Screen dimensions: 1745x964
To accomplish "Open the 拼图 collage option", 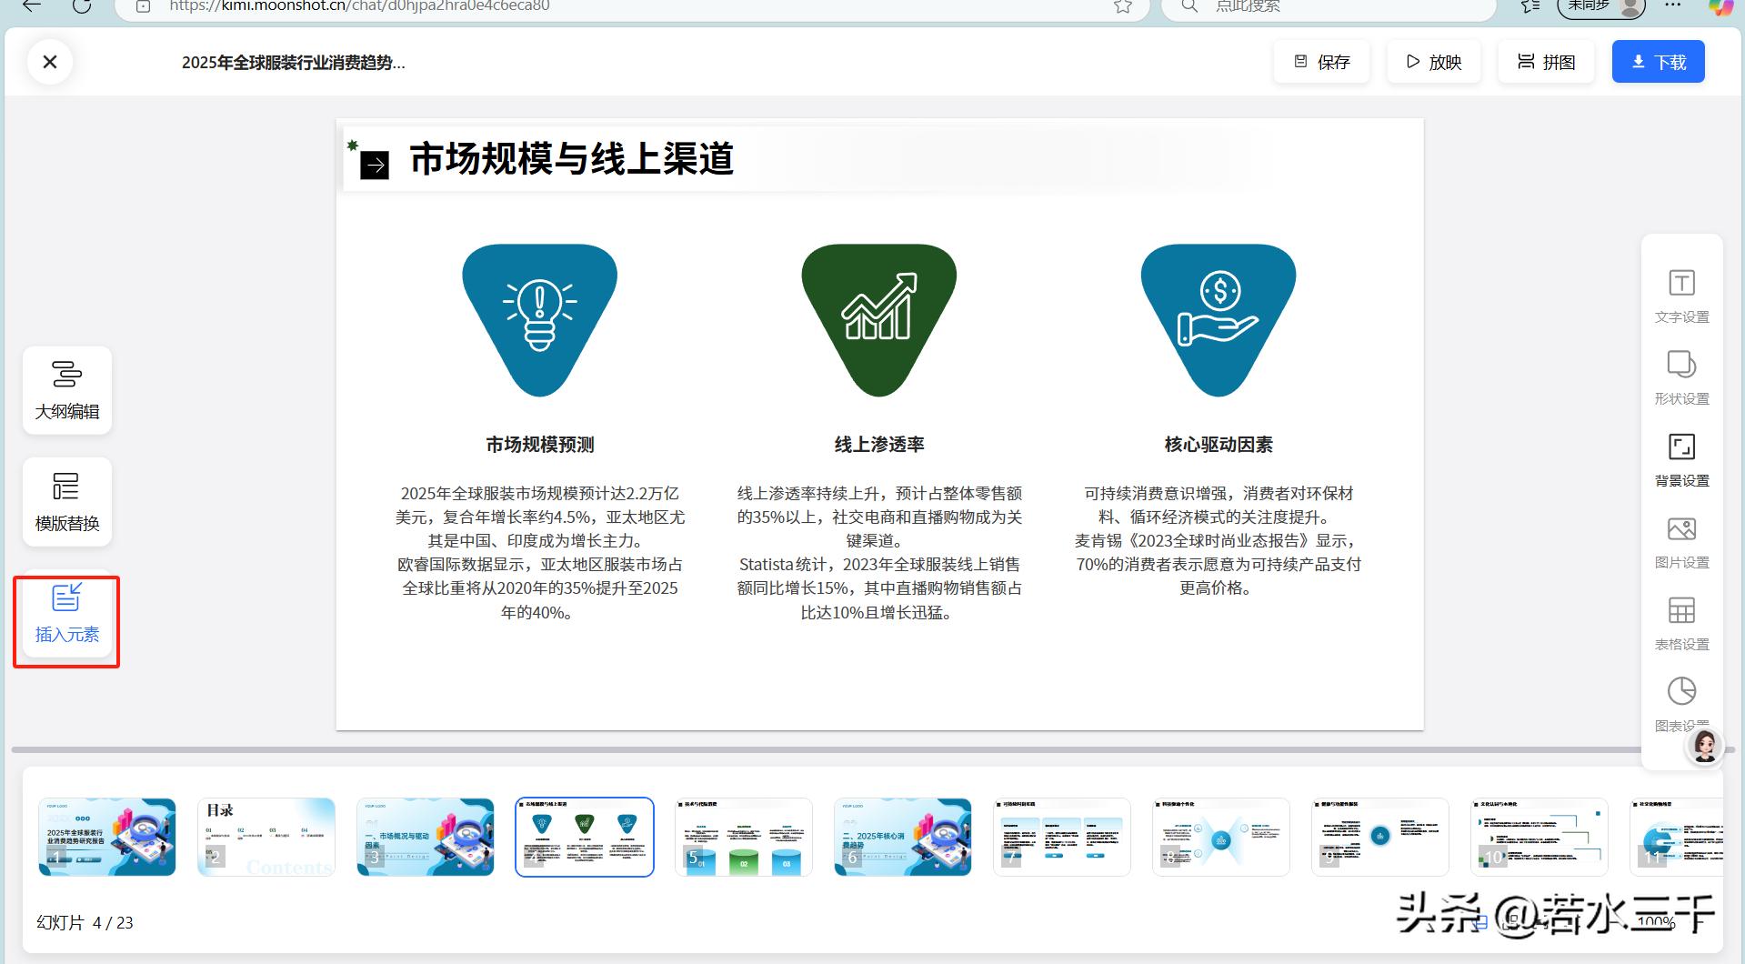I will pos(1546,62).
